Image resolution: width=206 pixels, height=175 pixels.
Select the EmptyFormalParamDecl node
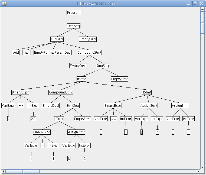pyautogui.click(x=53, y=53)
